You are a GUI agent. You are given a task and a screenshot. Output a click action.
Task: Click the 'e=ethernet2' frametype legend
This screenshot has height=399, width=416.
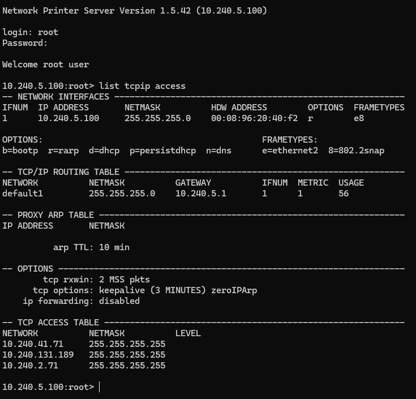pos(290,151)
